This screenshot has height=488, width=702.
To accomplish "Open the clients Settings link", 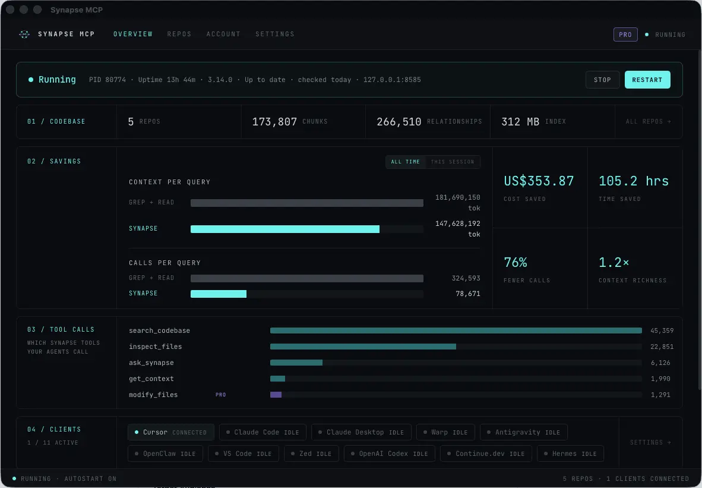I will 650,443.
